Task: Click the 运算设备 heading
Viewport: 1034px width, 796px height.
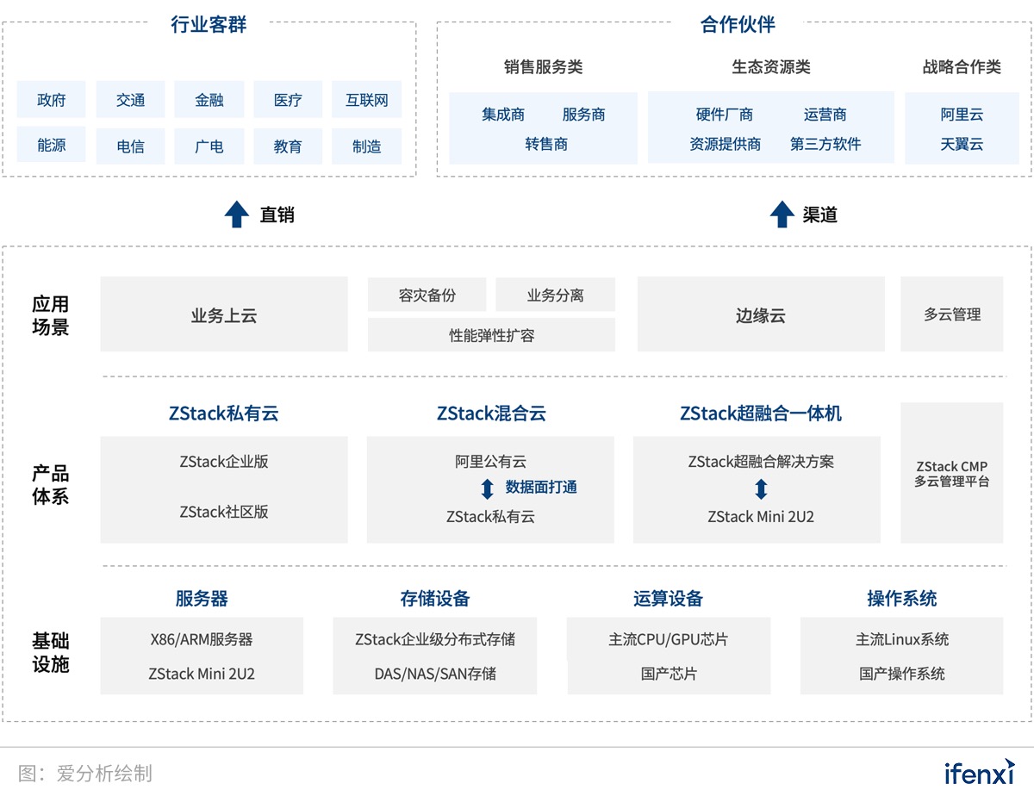Action: tap(669, 599)
